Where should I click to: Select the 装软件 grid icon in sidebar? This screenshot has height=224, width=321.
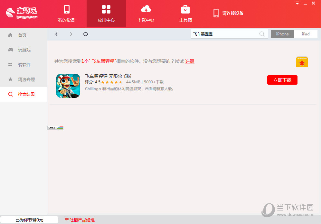[11, 65]
